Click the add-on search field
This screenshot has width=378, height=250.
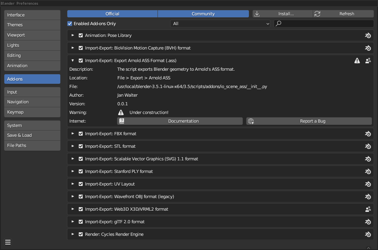pyautogui.click(x=324, y=24)
